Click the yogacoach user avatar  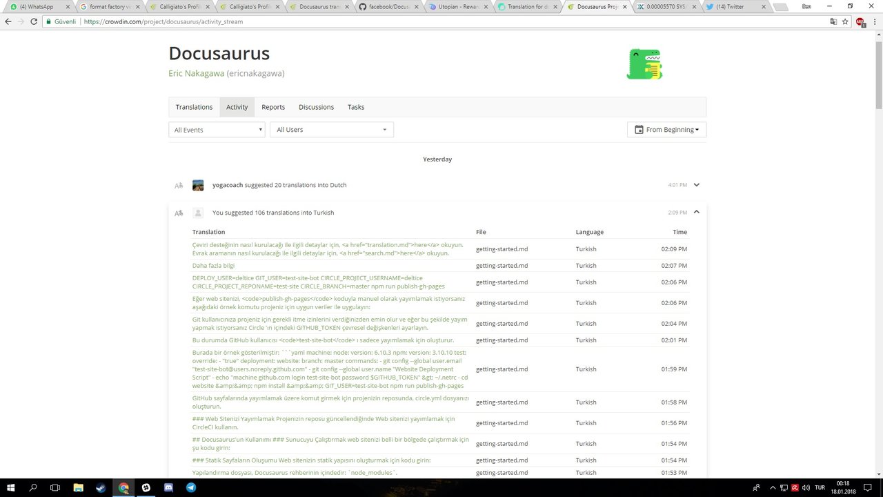tap(198, 185)
